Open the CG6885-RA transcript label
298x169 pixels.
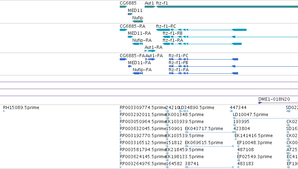[132, 26]
